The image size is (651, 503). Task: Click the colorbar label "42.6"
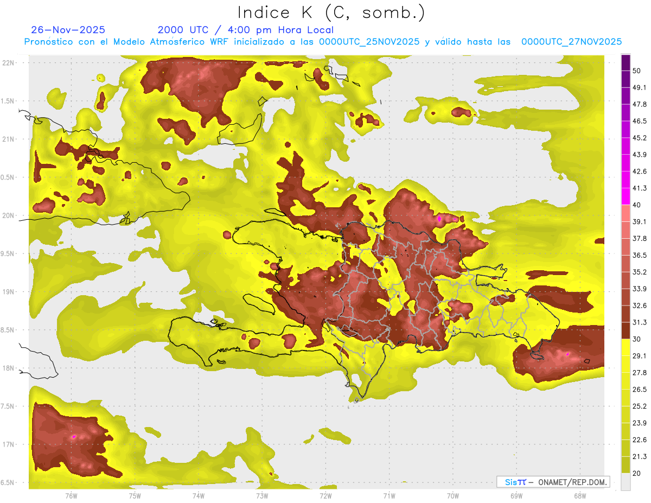640,171
